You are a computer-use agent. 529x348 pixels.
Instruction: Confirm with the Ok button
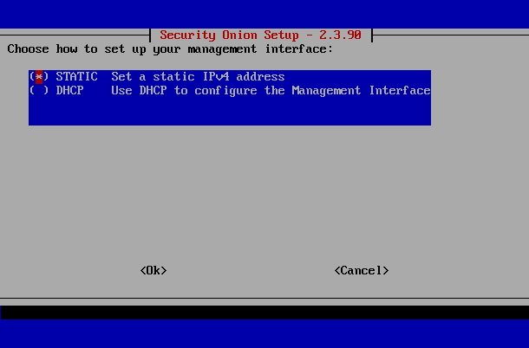153,270
